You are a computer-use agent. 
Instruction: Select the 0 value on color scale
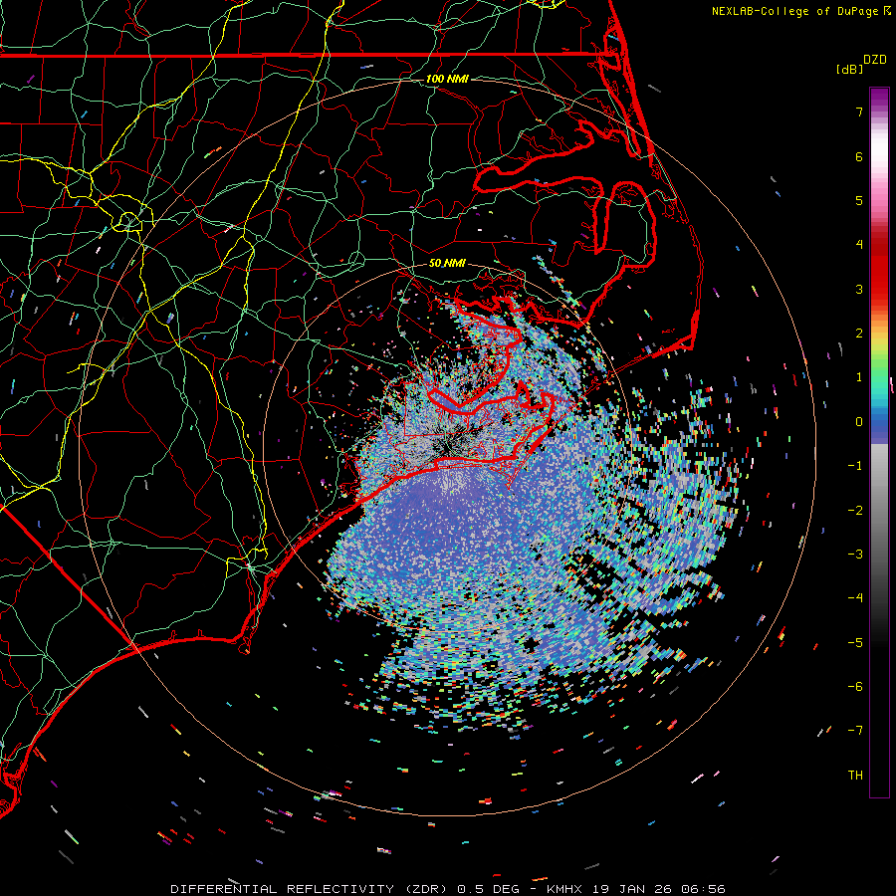pyautogui.click(x=859, y=422)
